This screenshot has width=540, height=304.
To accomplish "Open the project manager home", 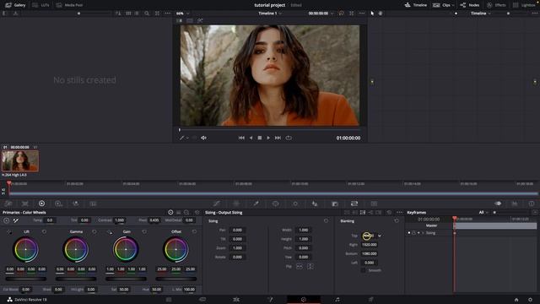I will click(x=516, y=300).
